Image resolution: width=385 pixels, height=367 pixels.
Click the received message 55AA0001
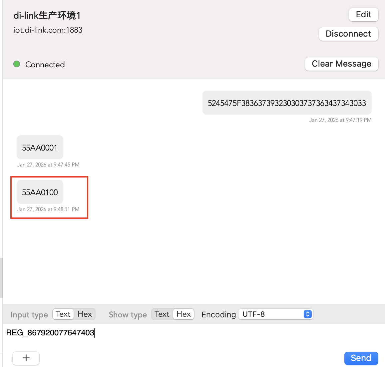coord(40,148)
